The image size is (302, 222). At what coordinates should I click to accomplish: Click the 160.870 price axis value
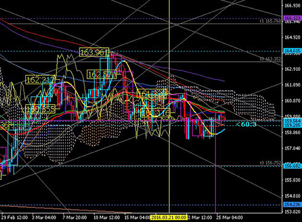292,100
